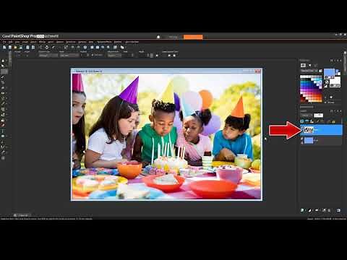Select the Preset Shape tool
The height and width of the screenshot is (260, 347).
tap(3, 136)
